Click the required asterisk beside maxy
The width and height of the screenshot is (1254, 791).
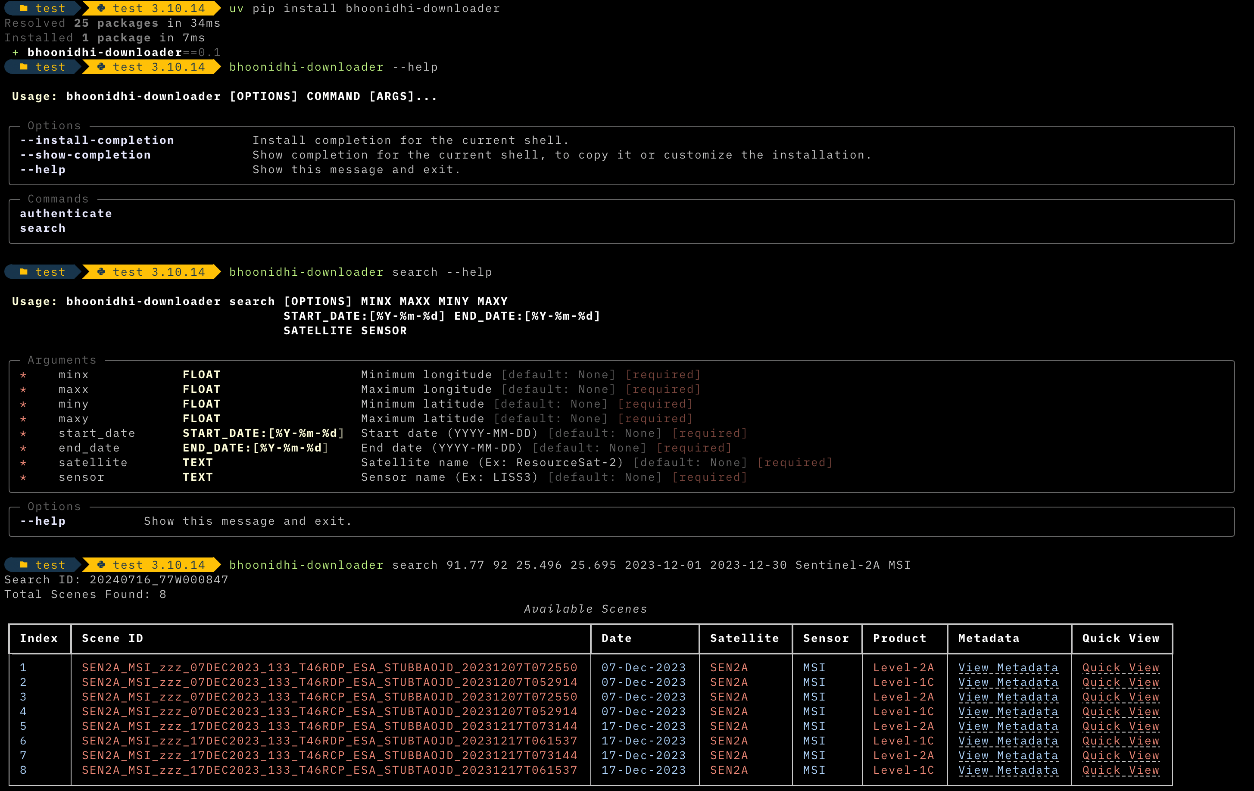(x=23, y=419)
